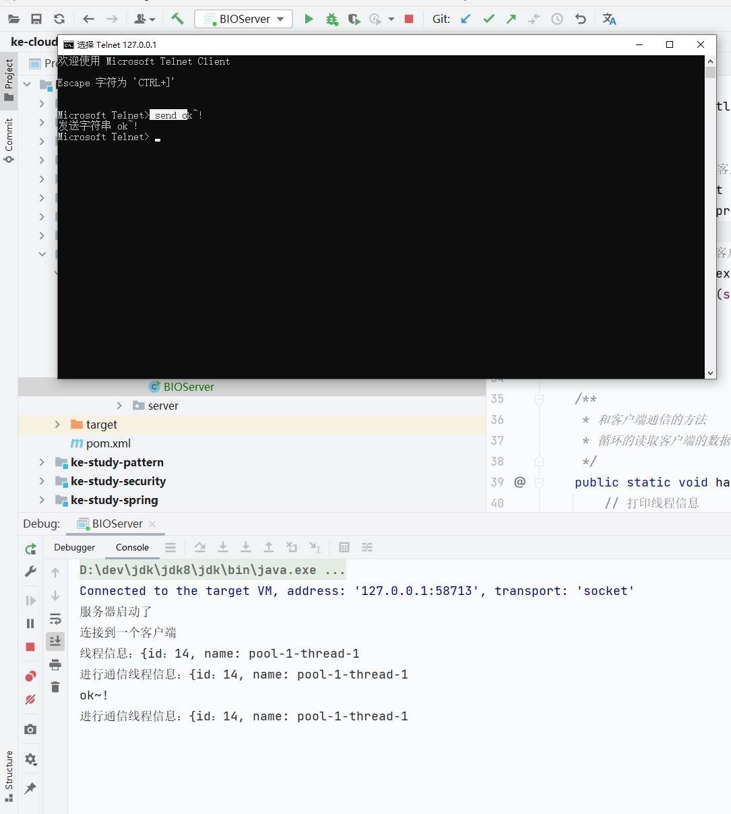Start debugging with the bug icon

click(331, 19)
